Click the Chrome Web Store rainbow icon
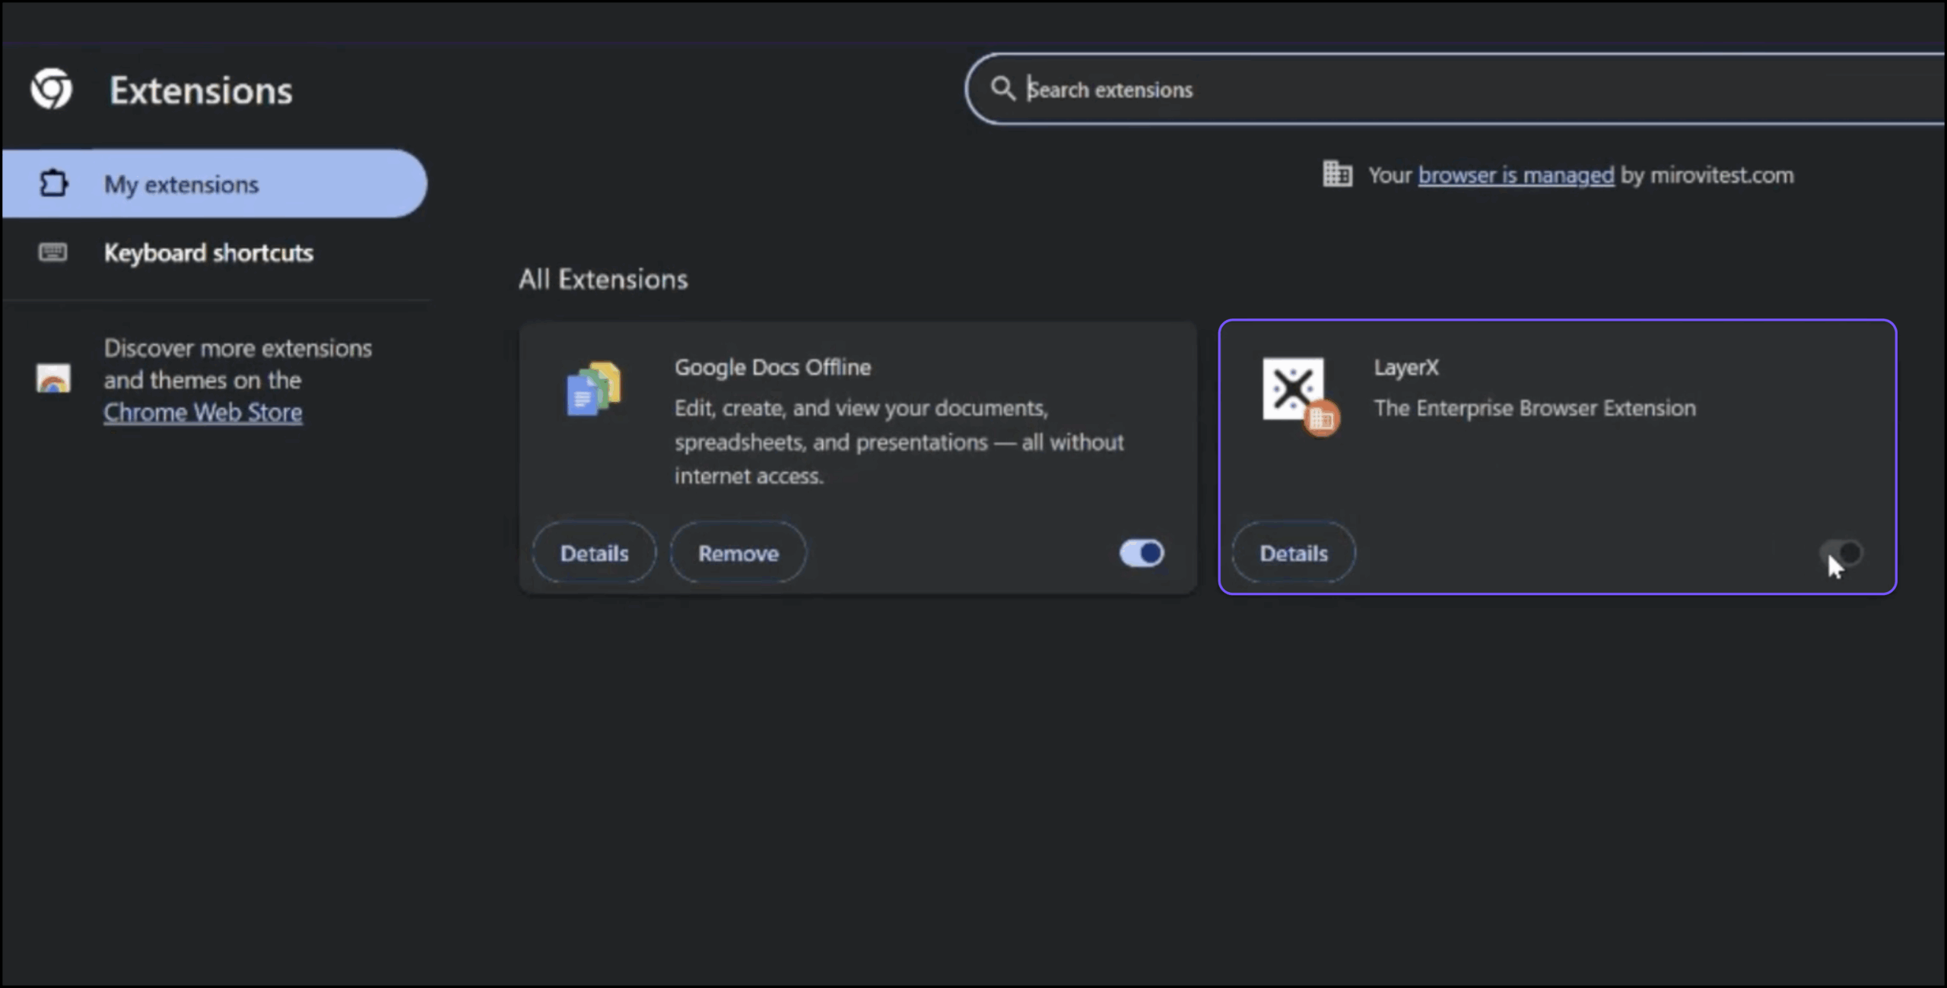Screen dimensions: 1947x988 tap(53, 378)
